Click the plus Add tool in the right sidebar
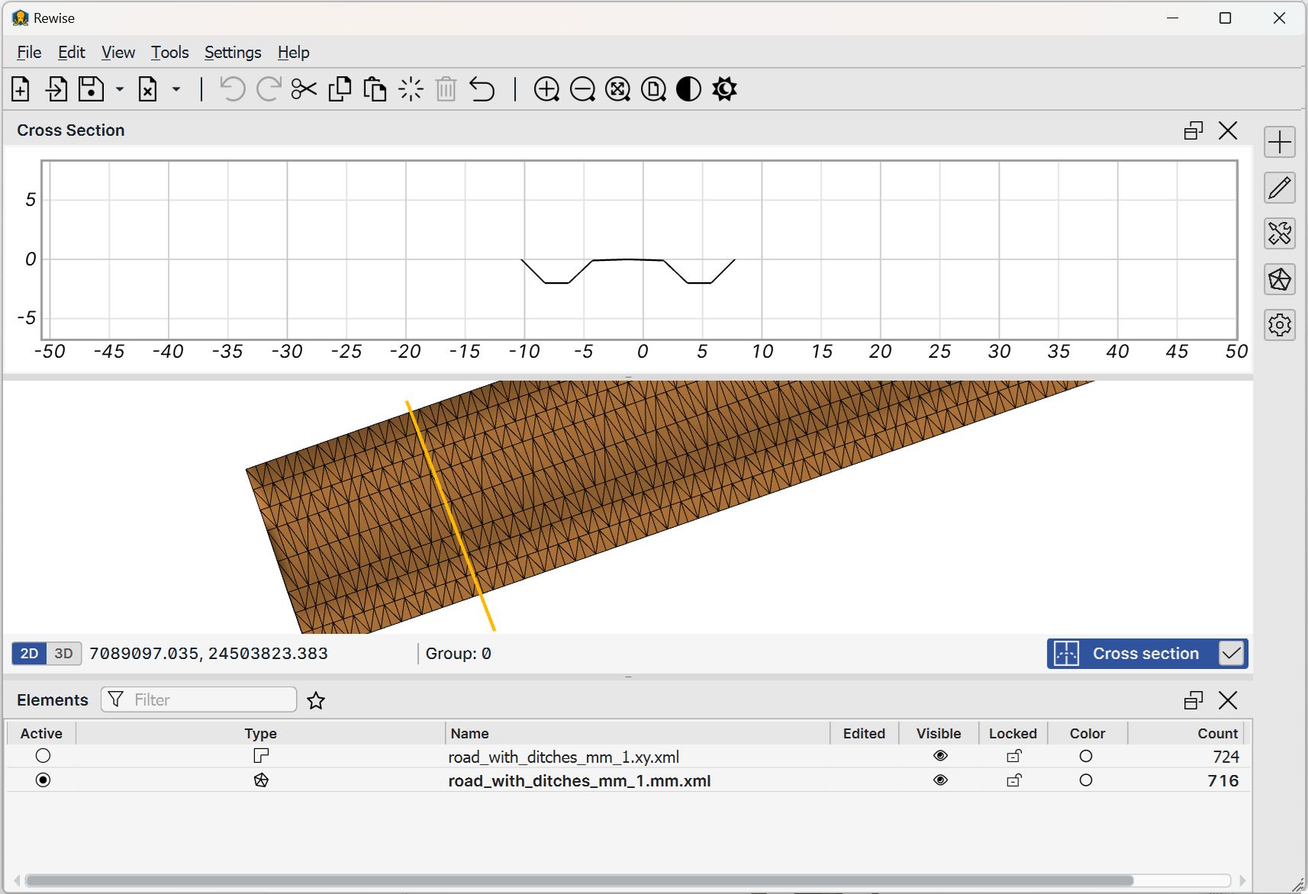 click(x=1280, y=142)
